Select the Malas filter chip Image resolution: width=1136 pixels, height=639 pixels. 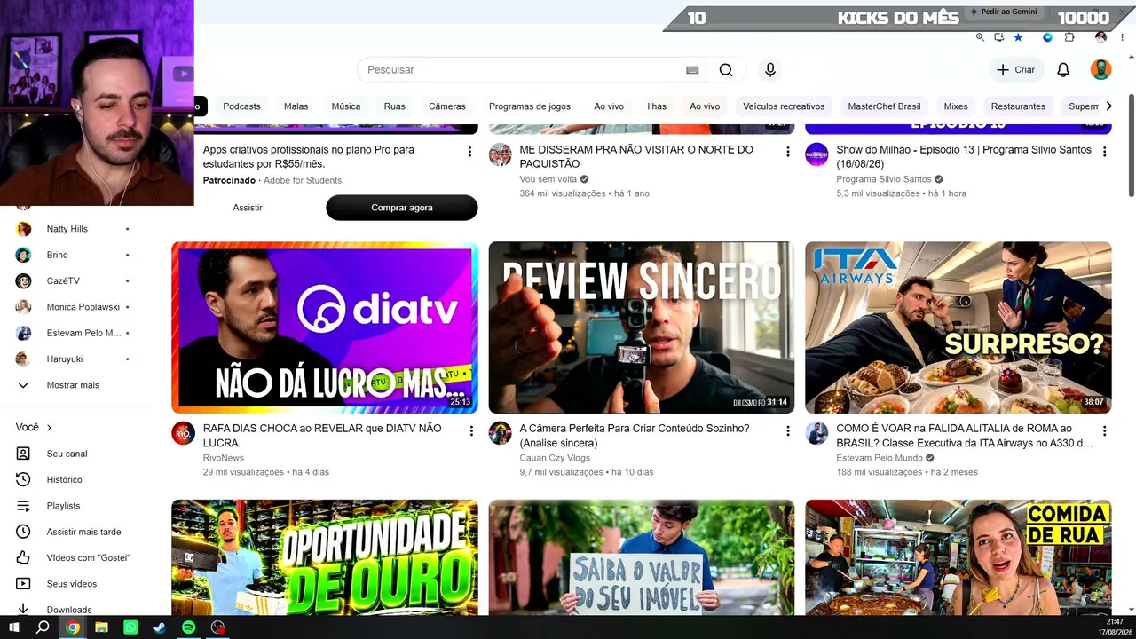click(x=296, y=106)
